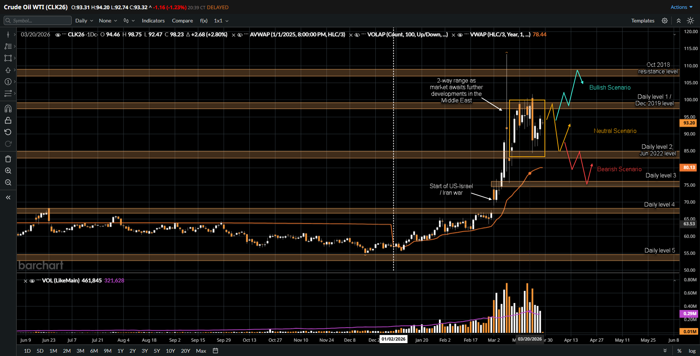Select the 1M time range
Image resolution: width=700 pixels, height=356 pixels.
(x=53, y=351)
